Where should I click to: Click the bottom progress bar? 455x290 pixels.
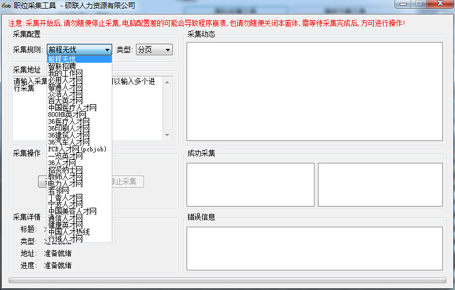click(227, 280)
